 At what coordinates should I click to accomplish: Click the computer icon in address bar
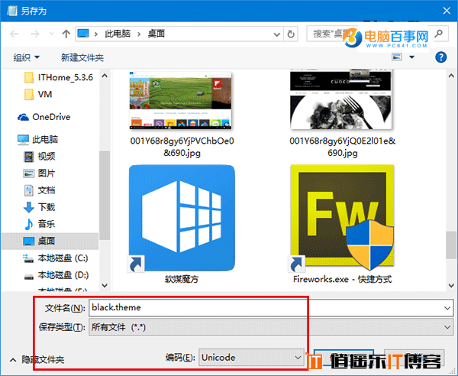(x=83, y=34)
